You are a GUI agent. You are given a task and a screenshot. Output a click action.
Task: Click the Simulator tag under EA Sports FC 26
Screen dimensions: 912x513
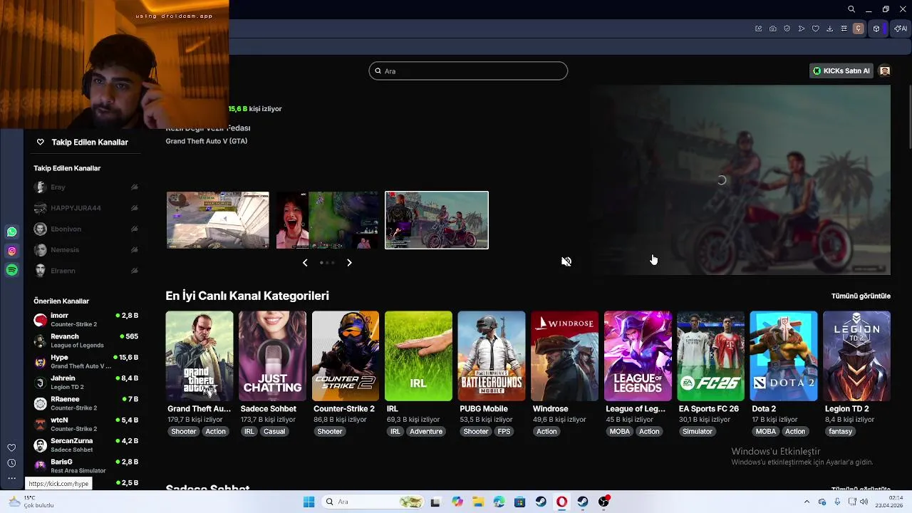click(x=698, y=431)
